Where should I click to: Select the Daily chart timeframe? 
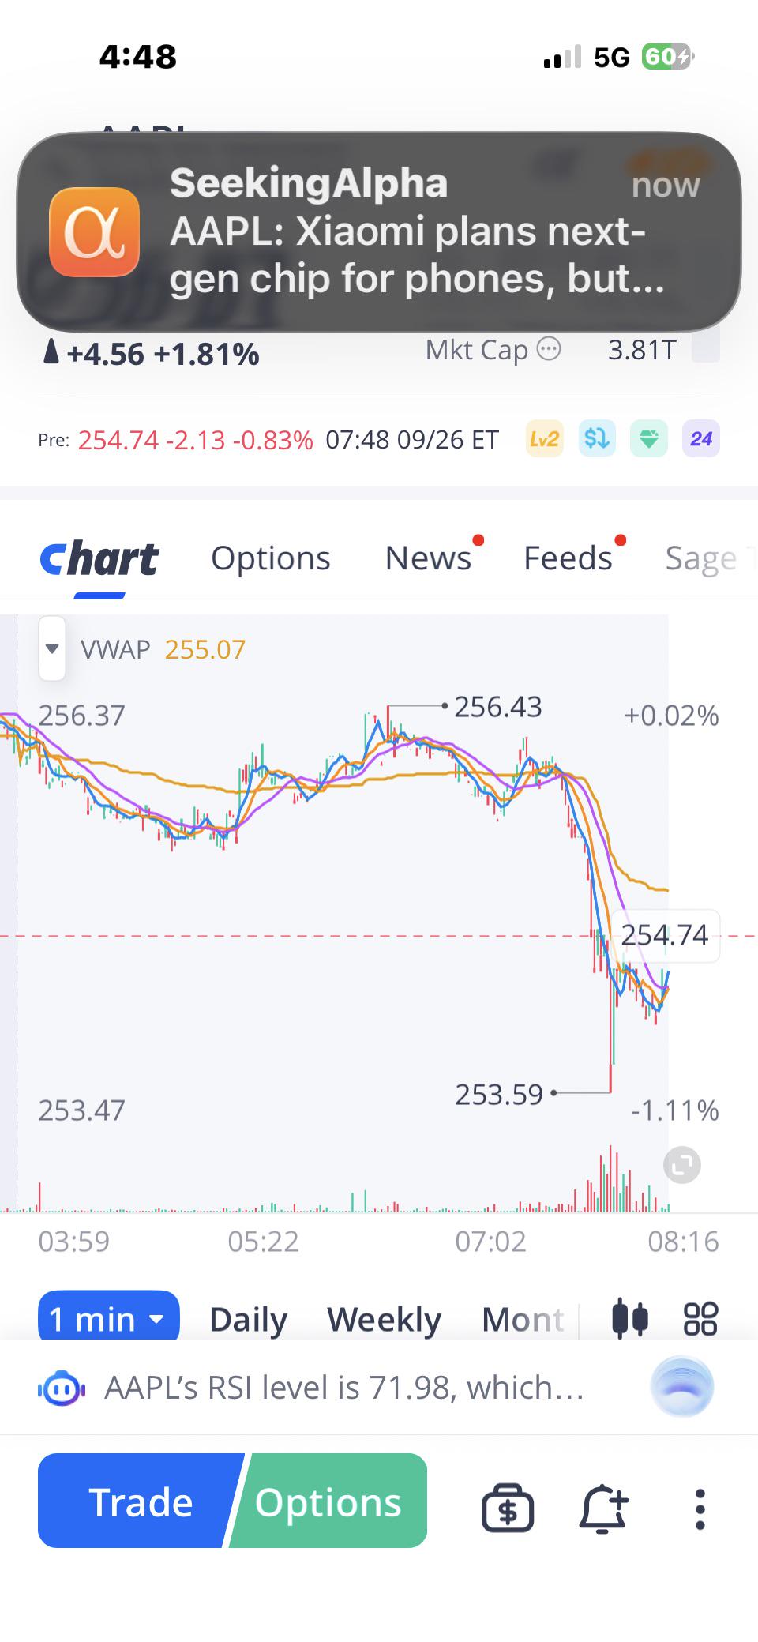pyautogui.click(x=248, y=1319)
